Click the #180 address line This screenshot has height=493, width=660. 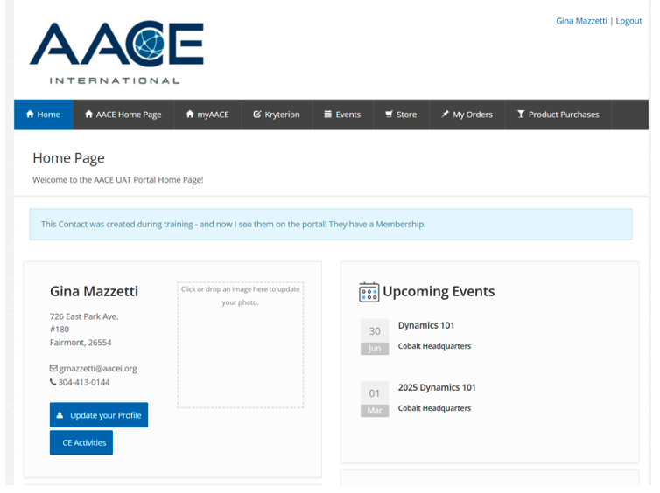60,329
